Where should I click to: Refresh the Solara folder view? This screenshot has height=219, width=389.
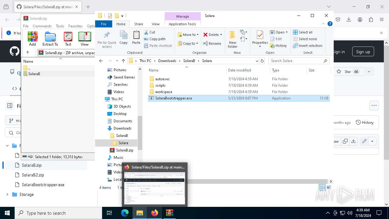click(262, 61)
